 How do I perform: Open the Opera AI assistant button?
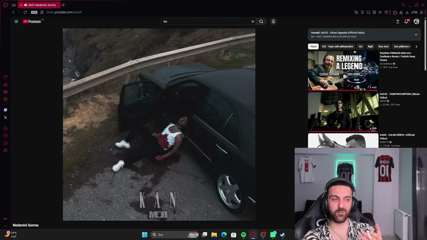coord(415,12)
